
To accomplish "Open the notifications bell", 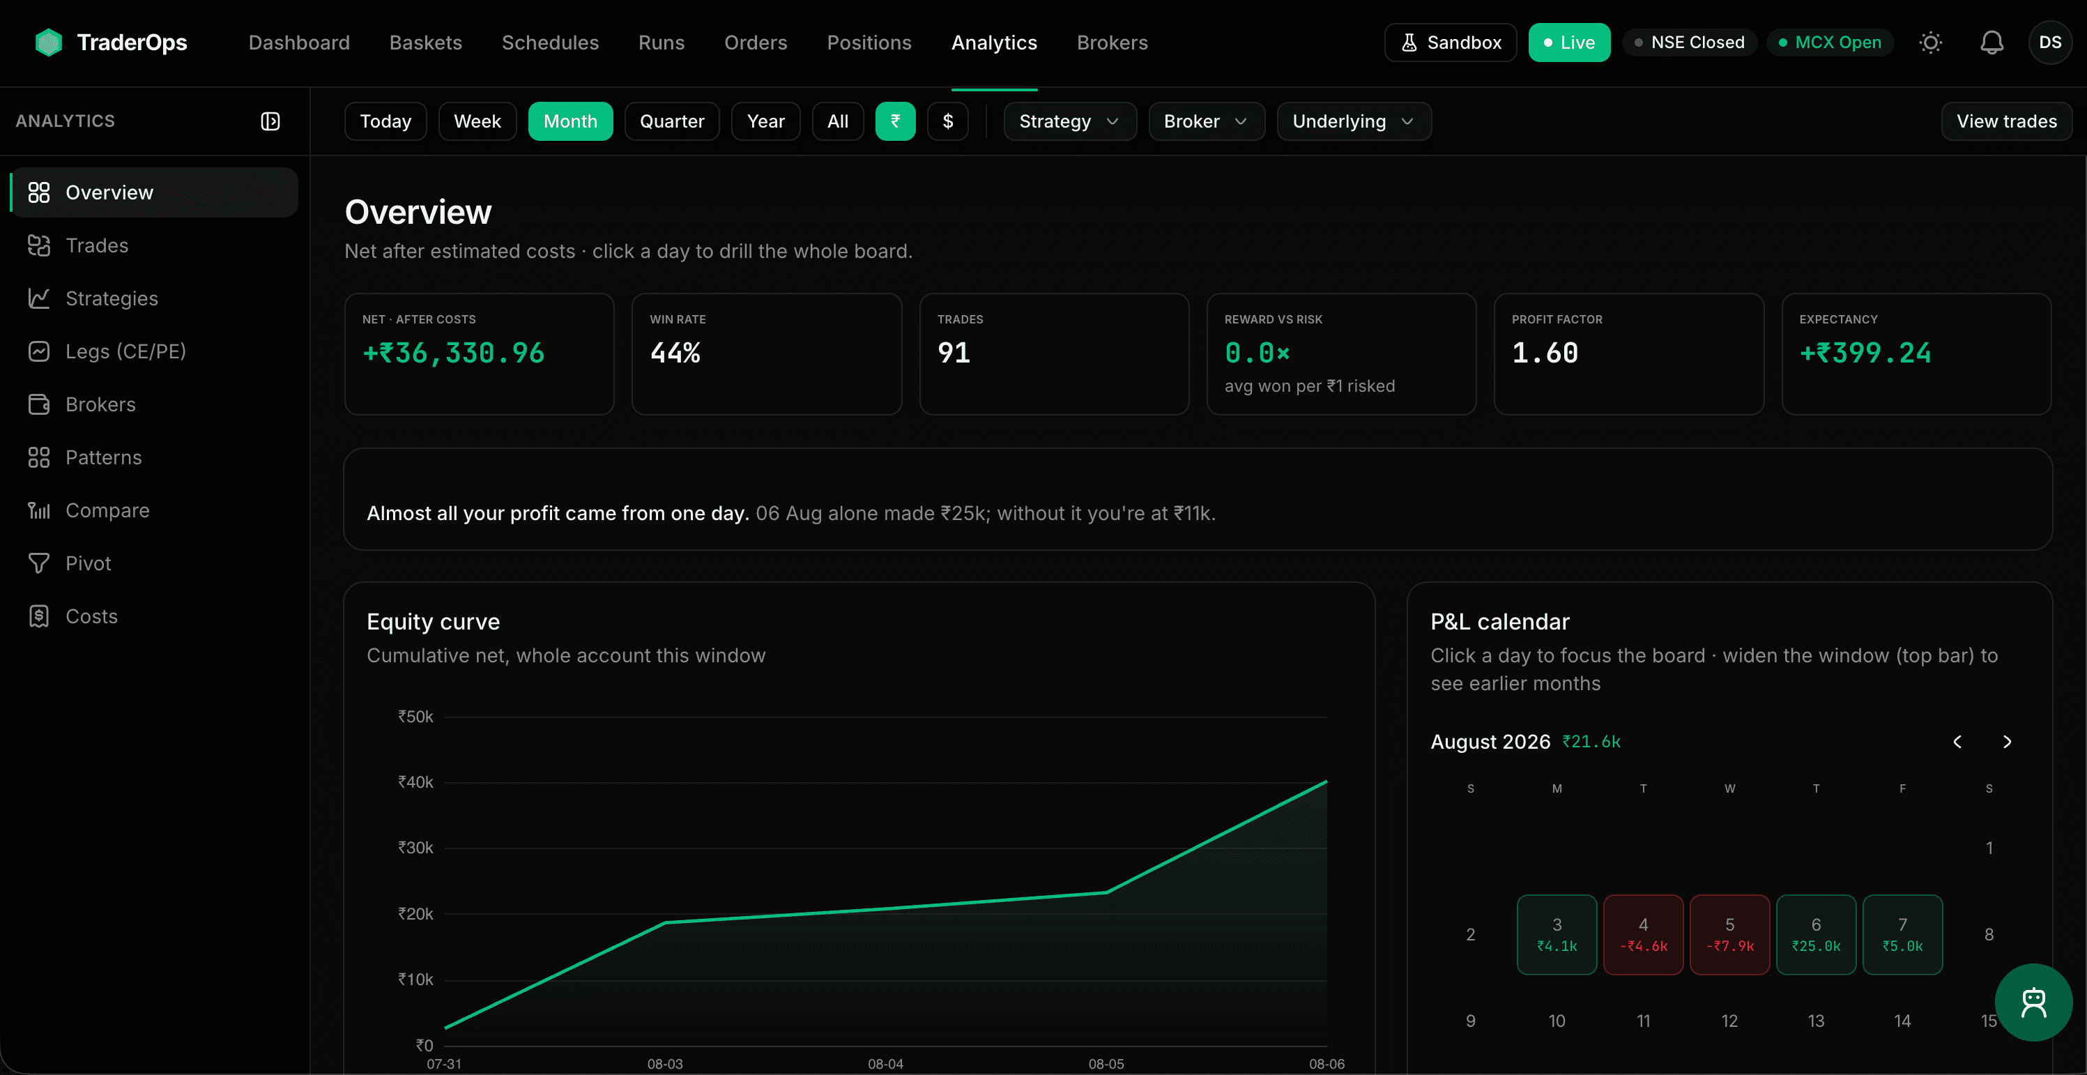I will (x=1992, y=42).
